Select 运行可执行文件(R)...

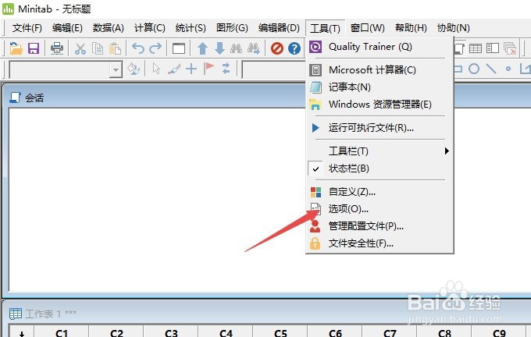380,128
